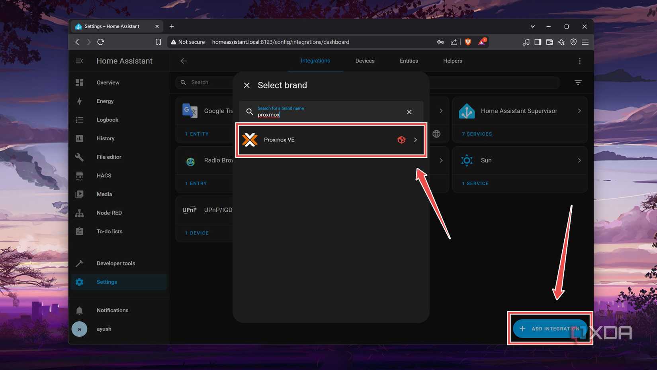Close the Select brand dialog
This screenshot has height=370, width=657.
tap(247, 85)
